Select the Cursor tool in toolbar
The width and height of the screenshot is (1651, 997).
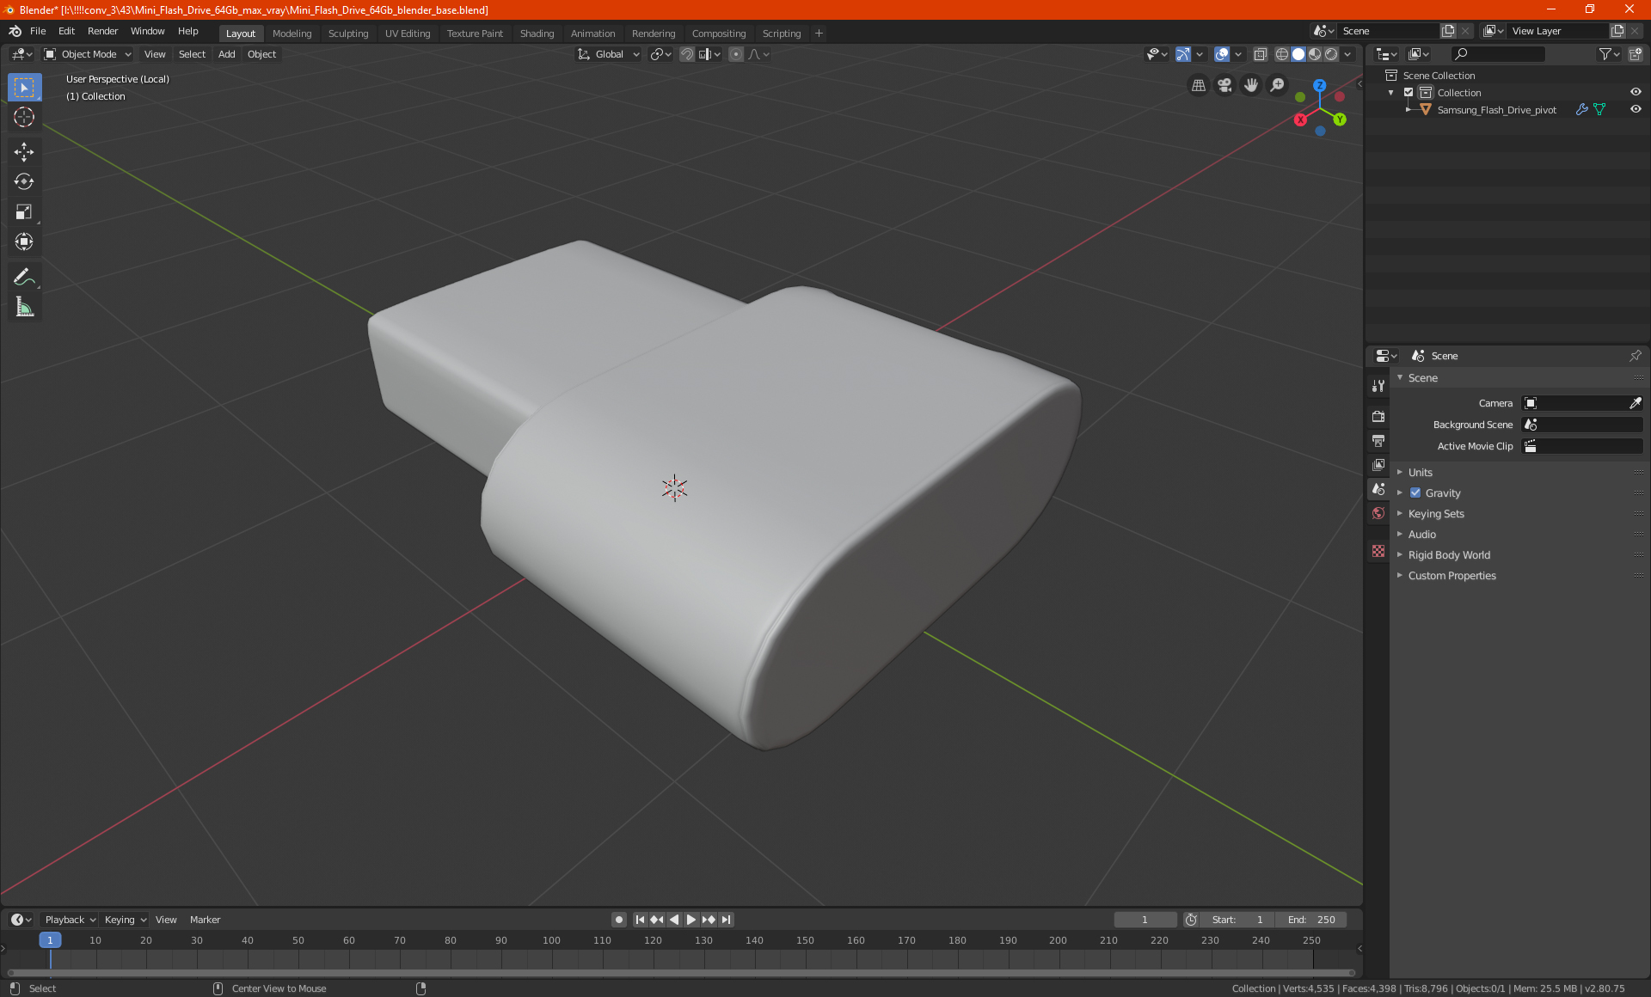24,117
